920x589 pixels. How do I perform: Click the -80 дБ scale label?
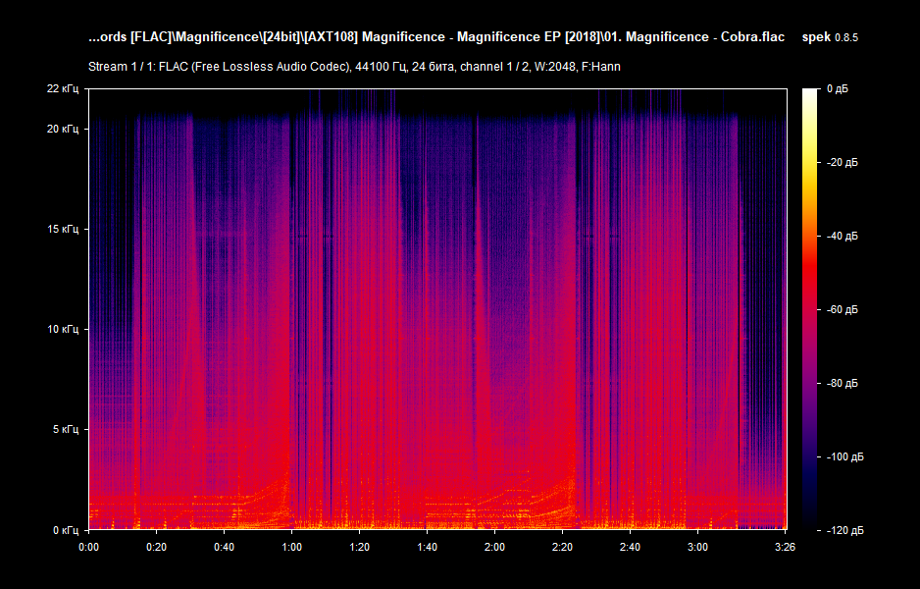click(842, 384)
